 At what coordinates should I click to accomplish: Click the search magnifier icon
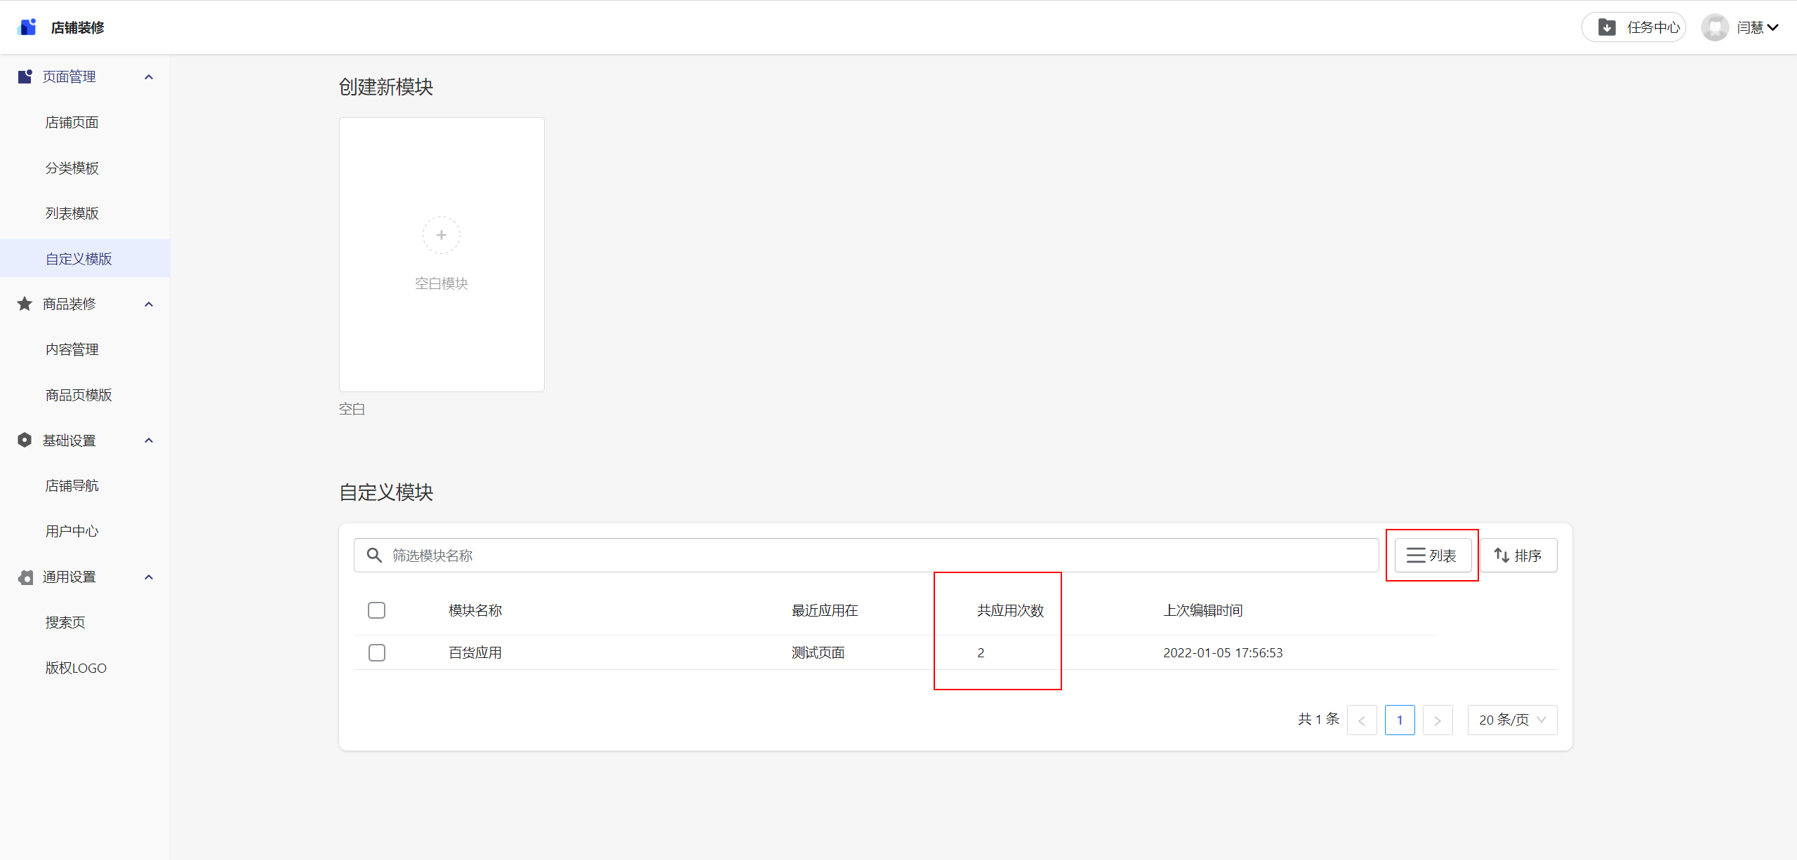[x=375, y=556]
